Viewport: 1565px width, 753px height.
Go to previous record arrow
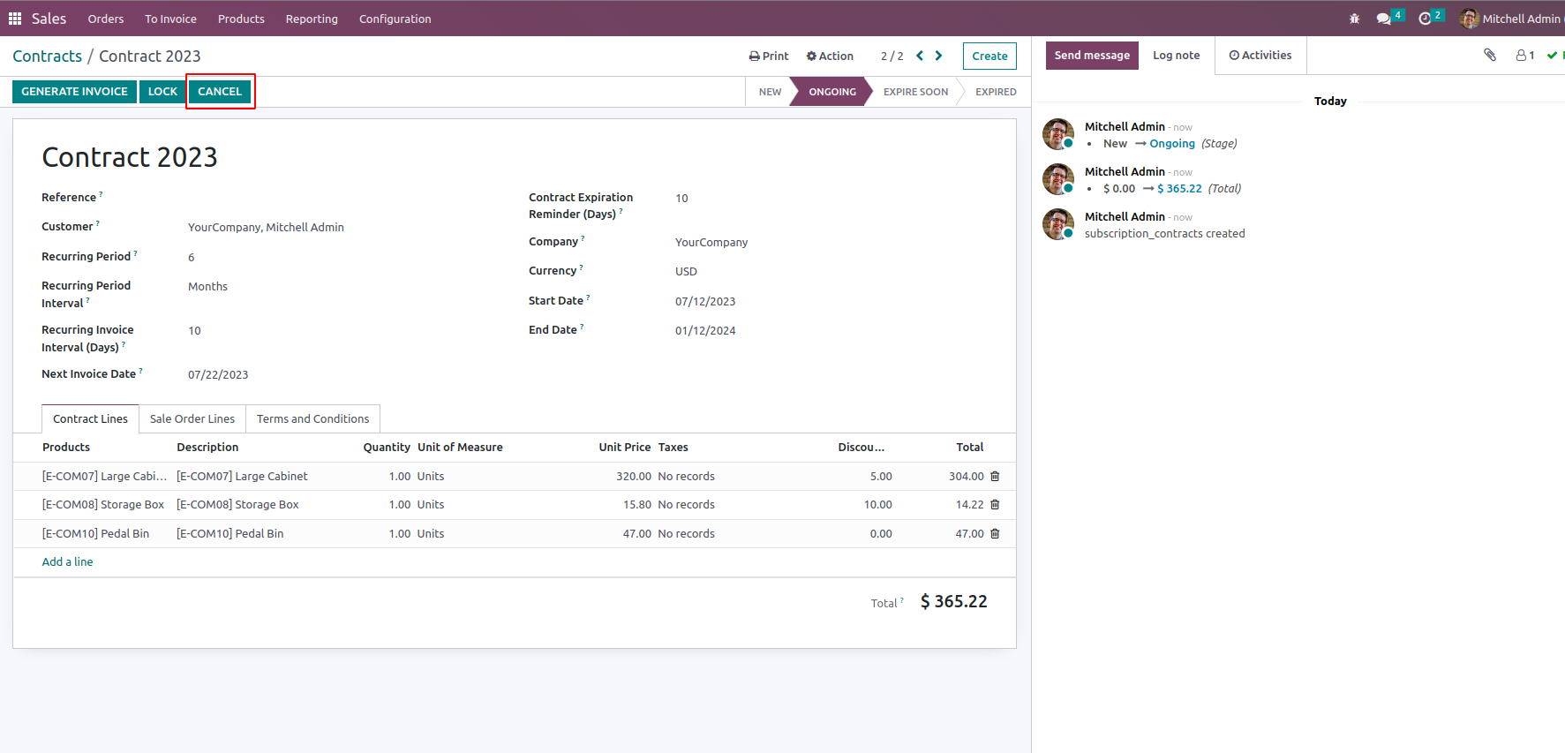click(920, 56)
